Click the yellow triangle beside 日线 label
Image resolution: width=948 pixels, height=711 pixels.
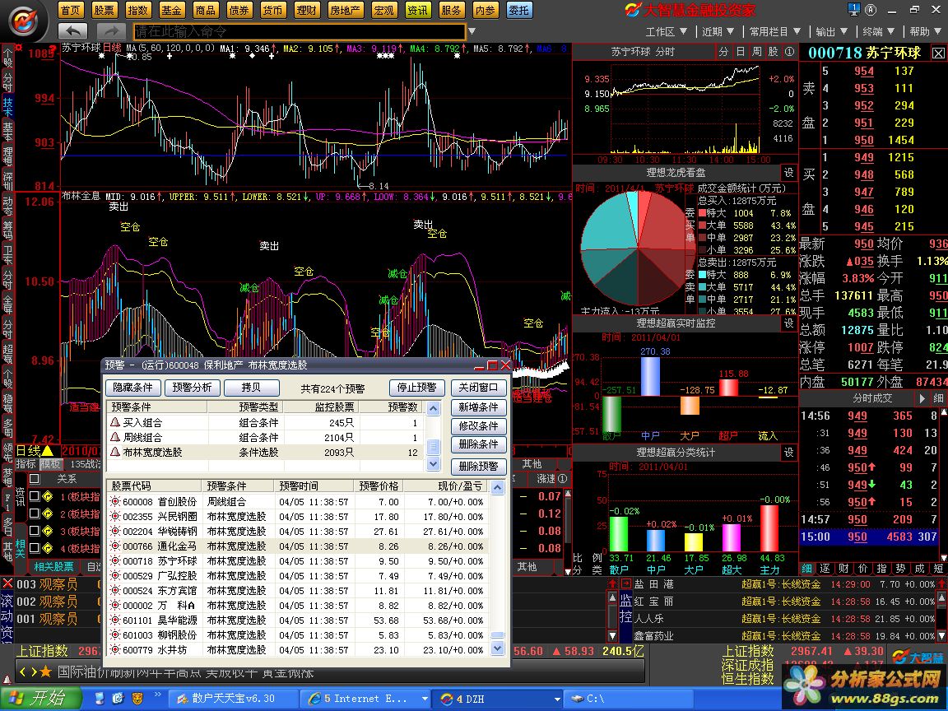point(48,450)
